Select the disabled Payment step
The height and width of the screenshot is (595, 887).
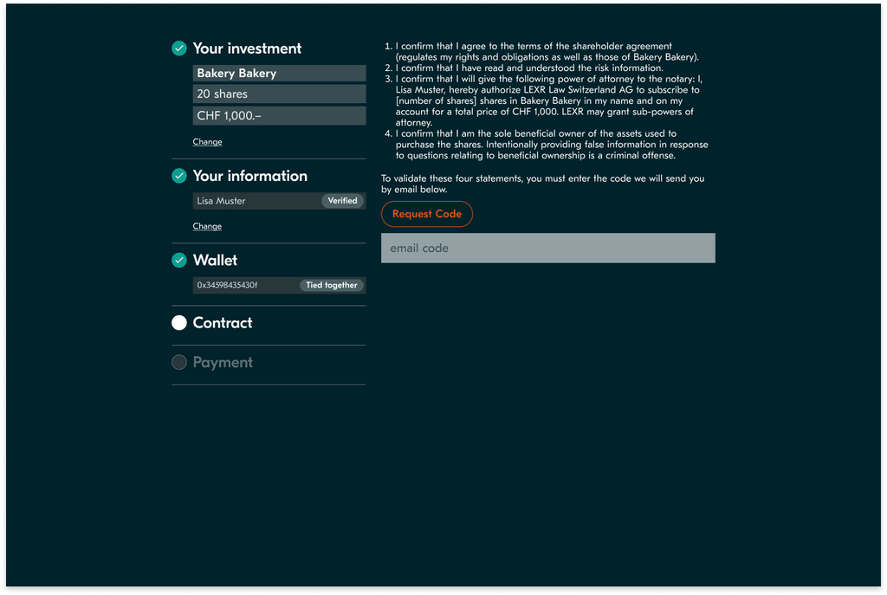pyautogui.click(x=223, y=363)
